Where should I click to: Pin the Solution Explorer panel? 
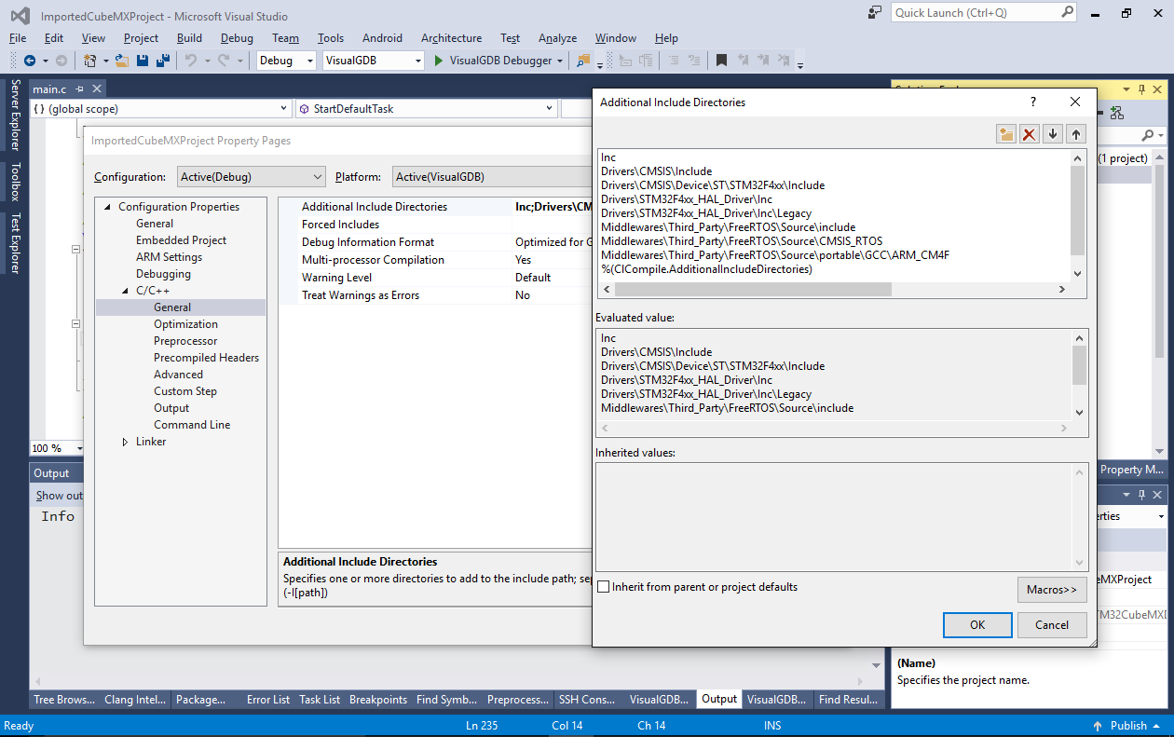(1141, 89)
